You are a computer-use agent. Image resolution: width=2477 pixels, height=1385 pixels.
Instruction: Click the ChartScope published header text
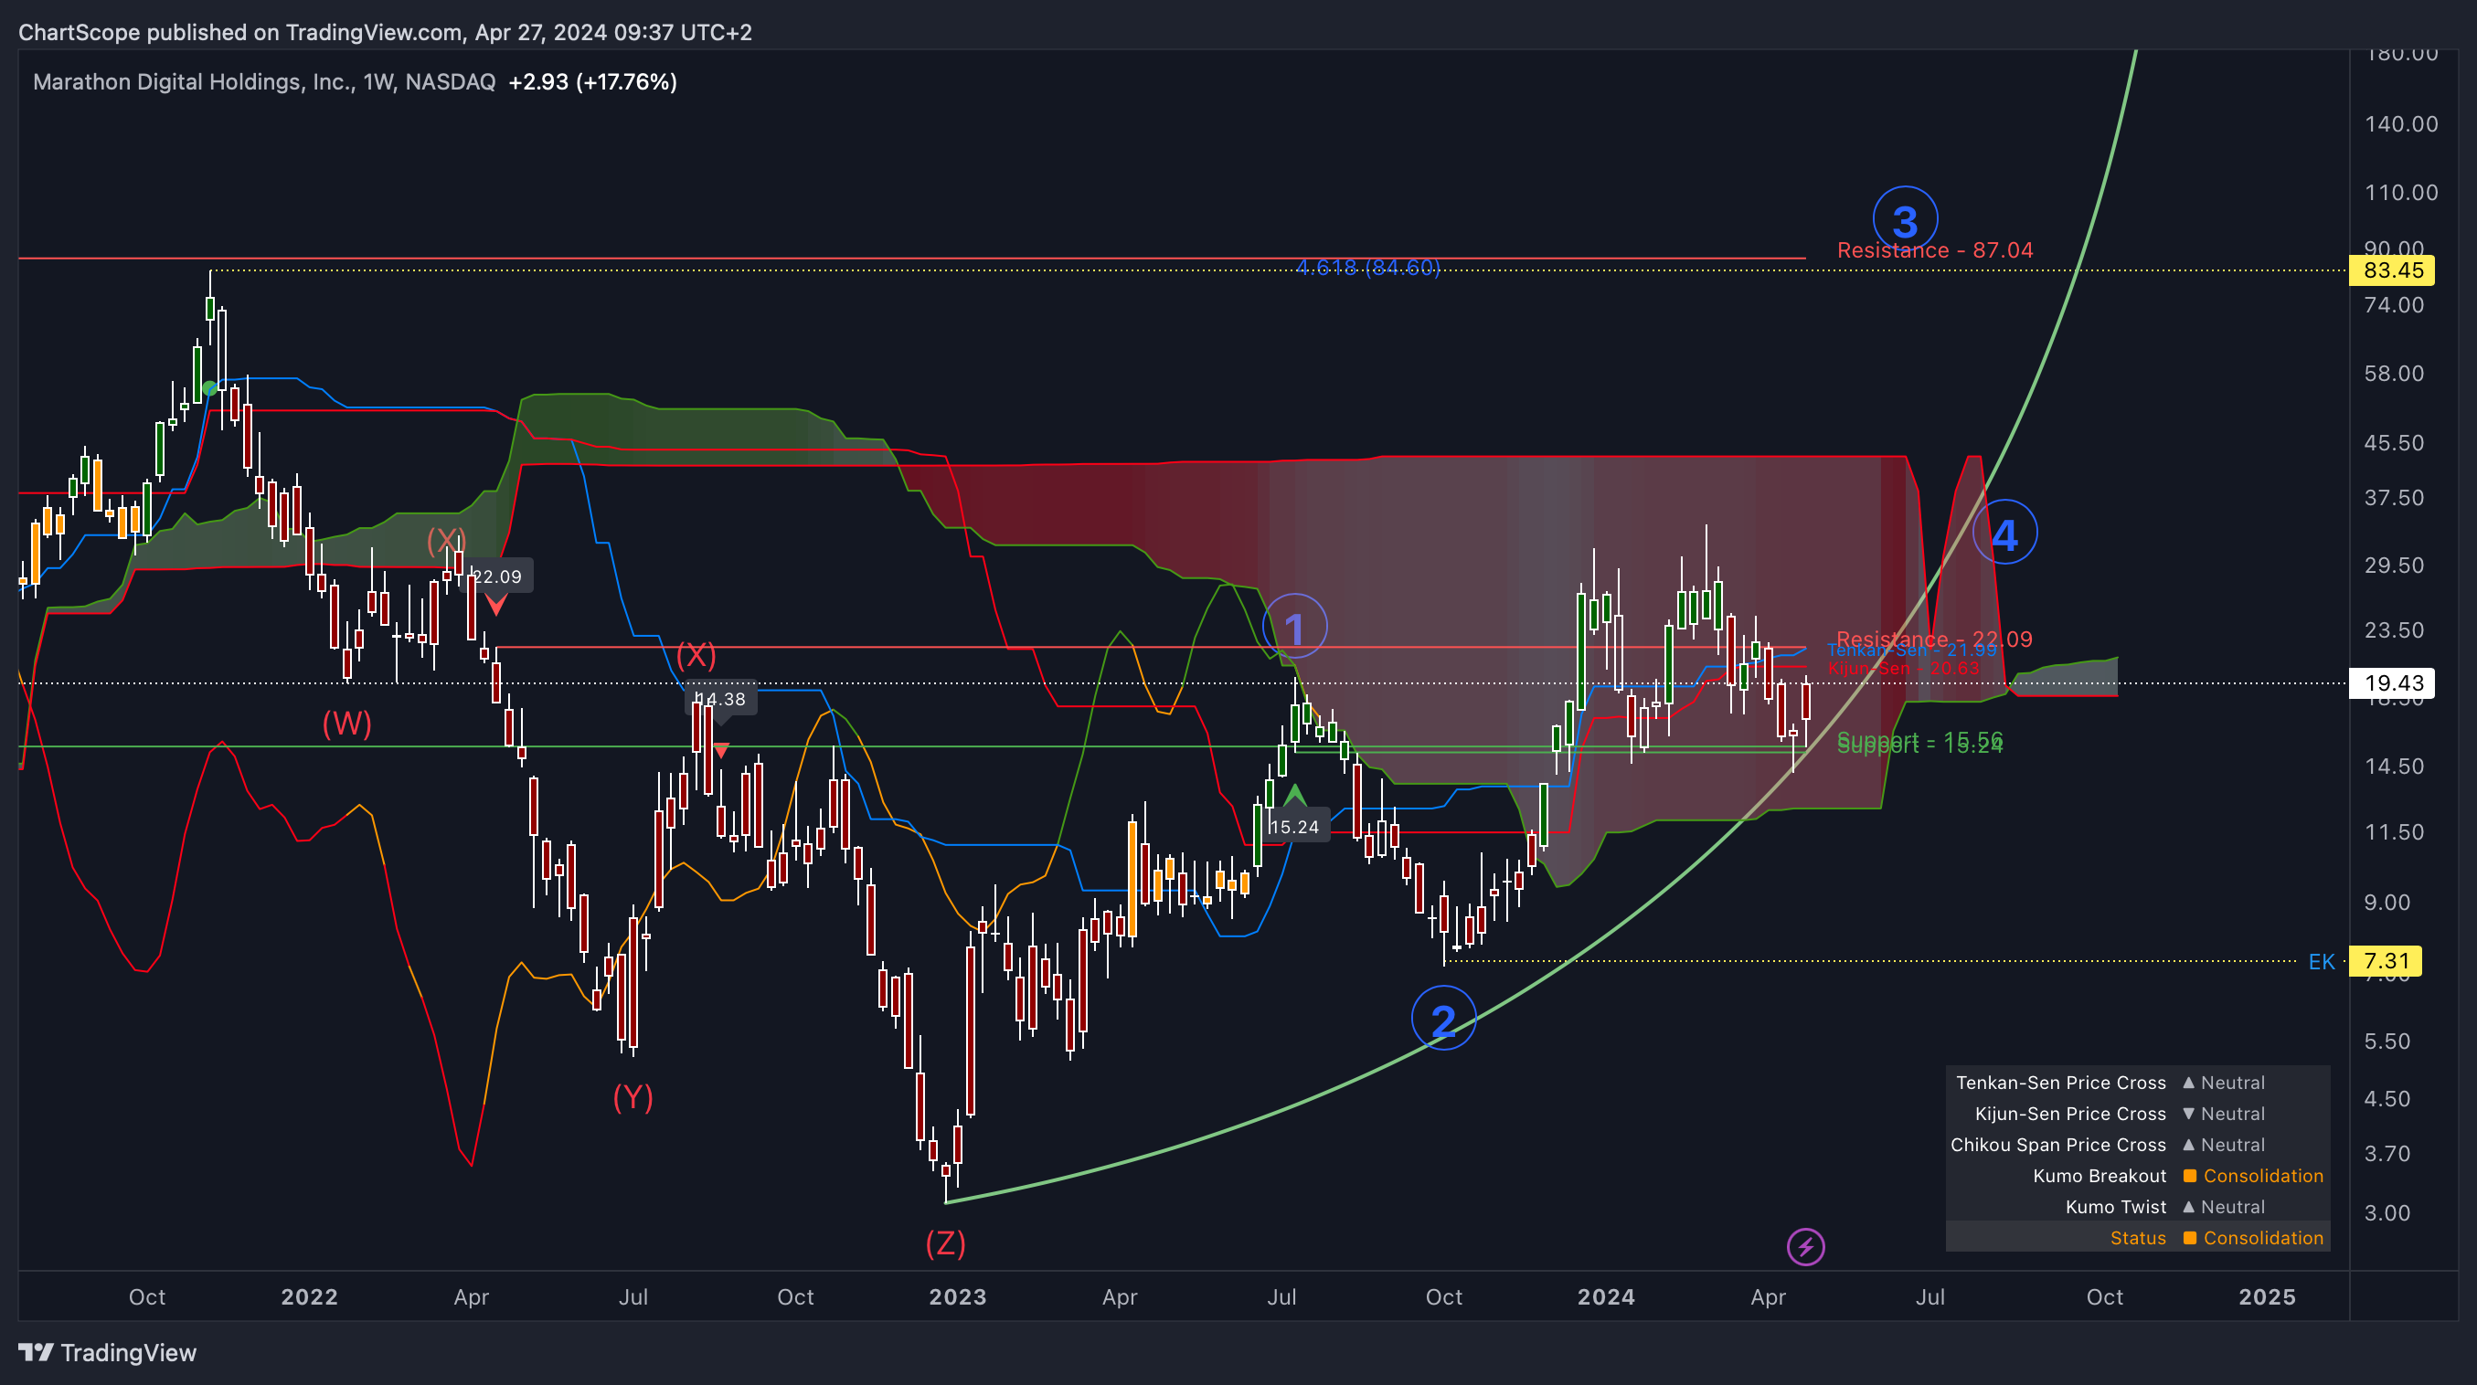point(385,32)
